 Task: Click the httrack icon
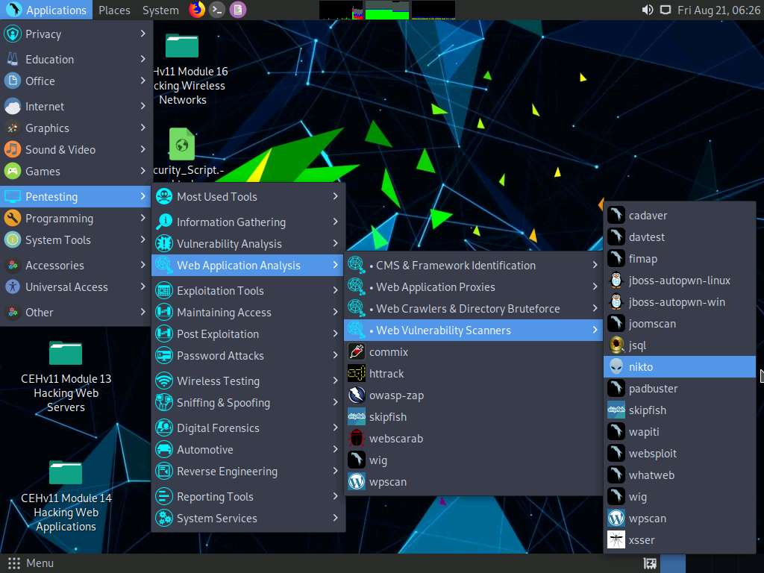357,374
